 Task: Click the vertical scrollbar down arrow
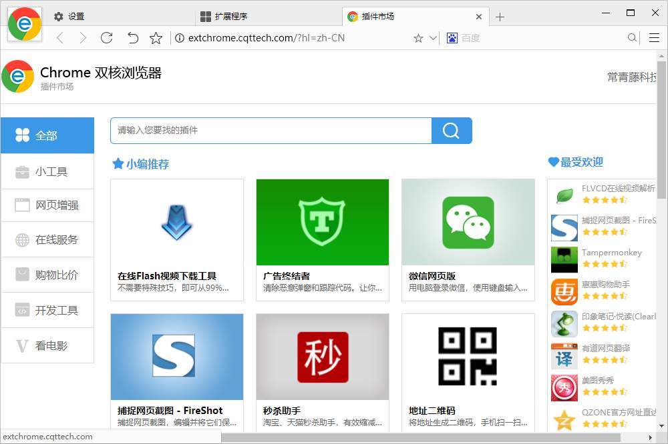point(661,426)
